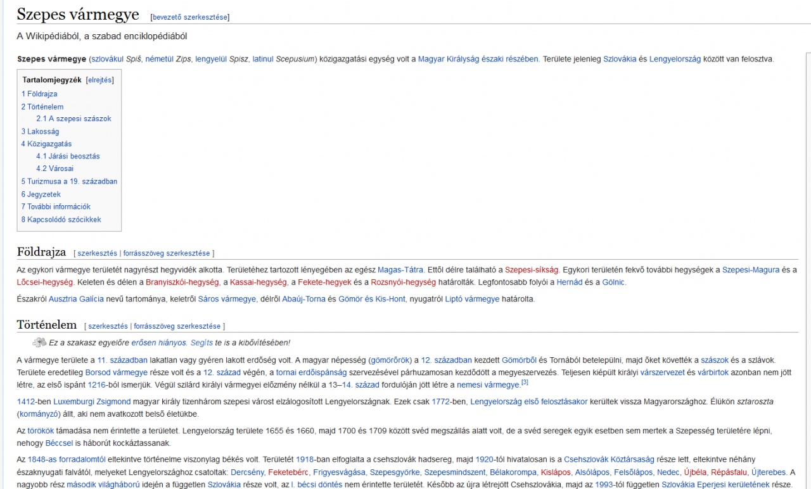Select 4.1 Járási beosztás contents entry
Viewport: 811px width, 489px height.
pyautogui.click(x=68, y=156)
